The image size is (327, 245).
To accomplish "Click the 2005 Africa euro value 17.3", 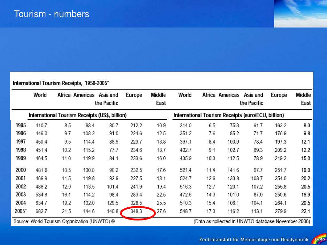I will 211,211.
